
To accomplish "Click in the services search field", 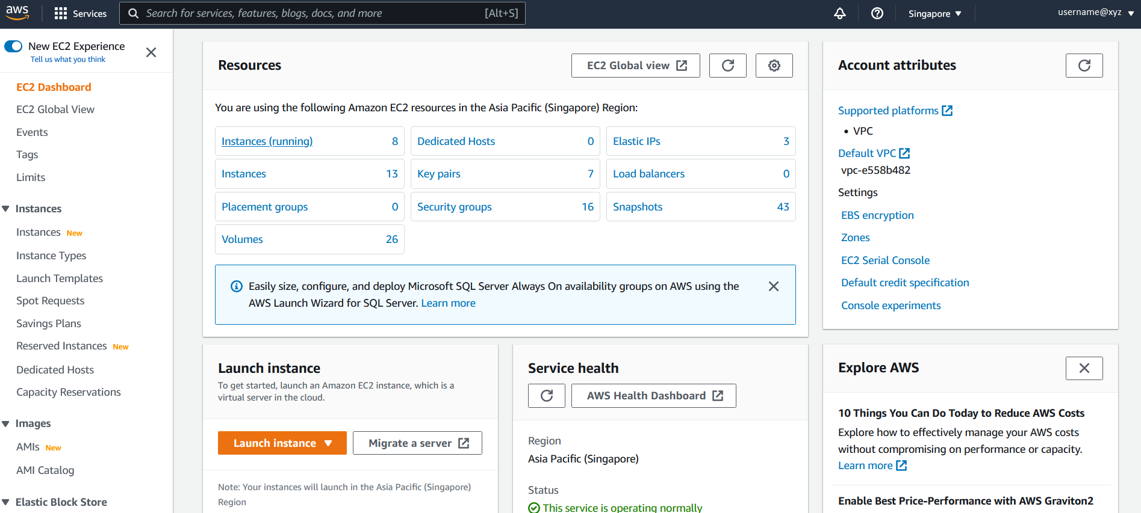I will pos(322,13).
